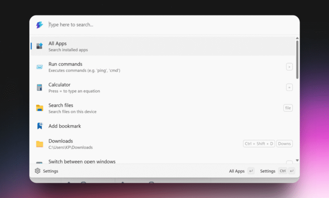Image resolution: width=329 pixels, height=198 pixels.
Task: Click the Add bookmark icon
Action: [40, 126]
